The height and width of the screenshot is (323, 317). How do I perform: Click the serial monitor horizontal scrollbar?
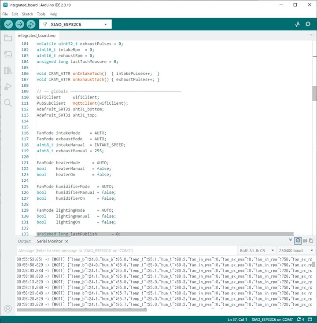[x=82, y=310]
